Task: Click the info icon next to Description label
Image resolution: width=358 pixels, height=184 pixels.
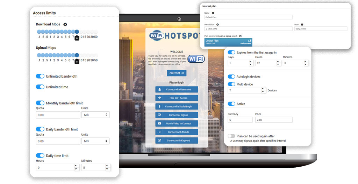Action: point(217,25)
